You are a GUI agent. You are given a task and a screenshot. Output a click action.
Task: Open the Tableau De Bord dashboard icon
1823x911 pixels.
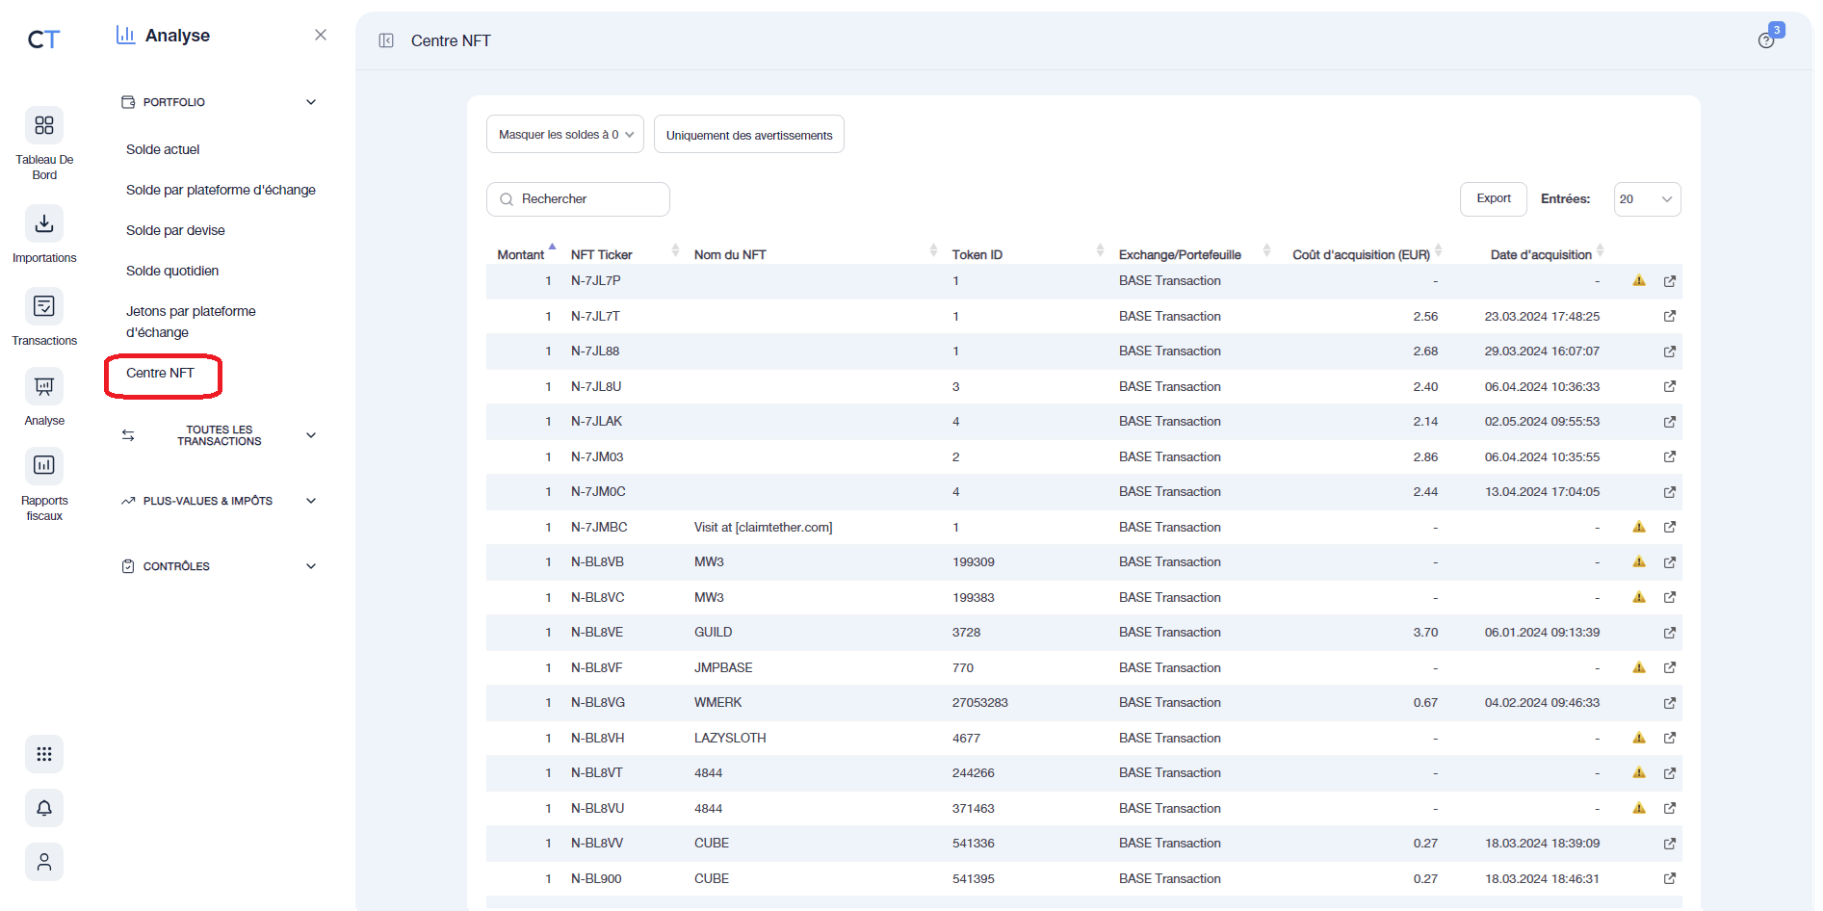point(44,126)
